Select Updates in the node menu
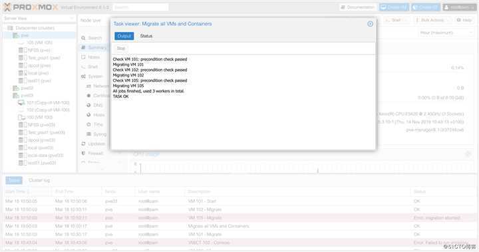The image size is (479, 252). (x=96, y=144)
